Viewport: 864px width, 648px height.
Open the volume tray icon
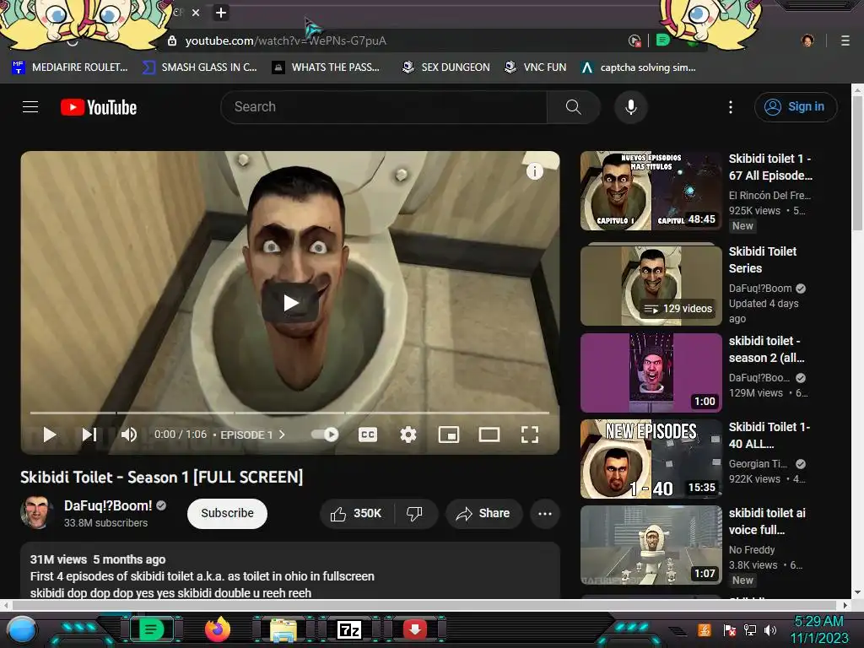point(770,629)
